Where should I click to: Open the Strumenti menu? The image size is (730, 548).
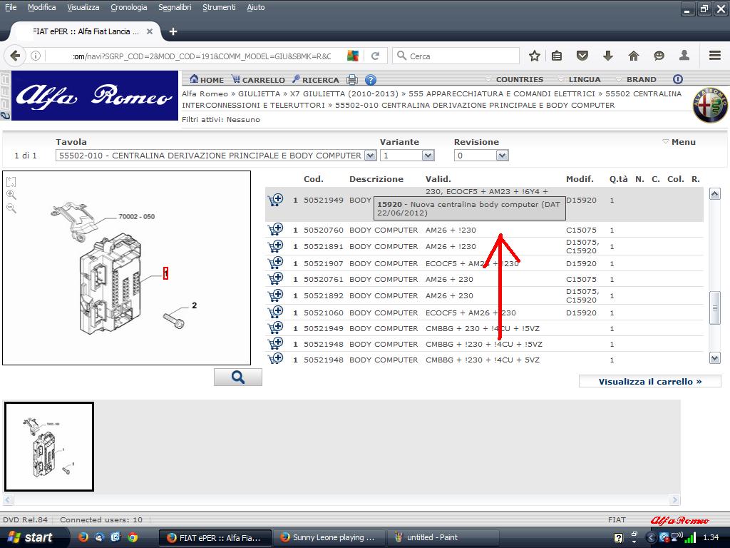point(219,7)
